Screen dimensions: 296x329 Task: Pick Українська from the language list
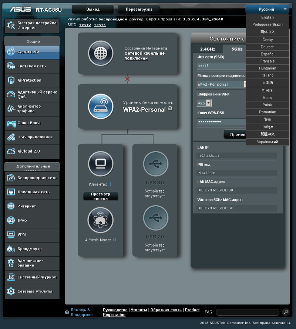click(268, 142)
